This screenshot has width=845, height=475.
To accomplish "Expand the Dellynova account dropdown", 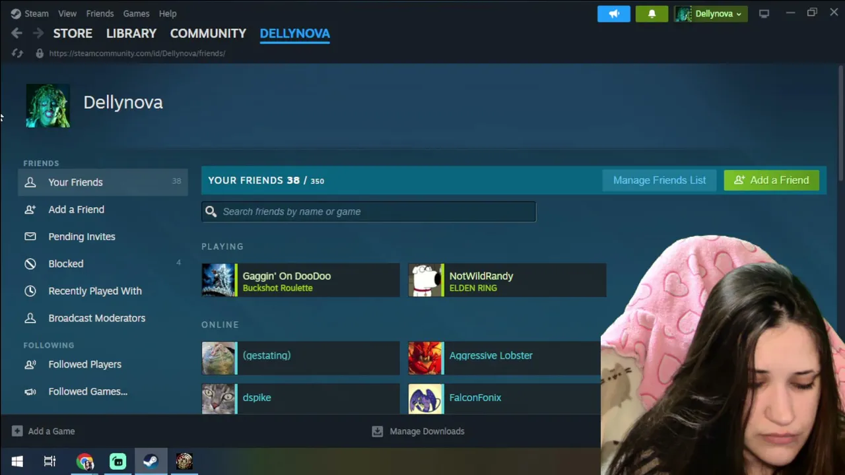I will click(710, 14).
